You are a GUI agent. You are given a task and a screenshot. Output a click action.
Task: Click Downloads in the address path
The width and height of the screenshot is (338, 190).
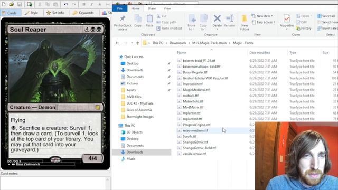coord(177,43)
